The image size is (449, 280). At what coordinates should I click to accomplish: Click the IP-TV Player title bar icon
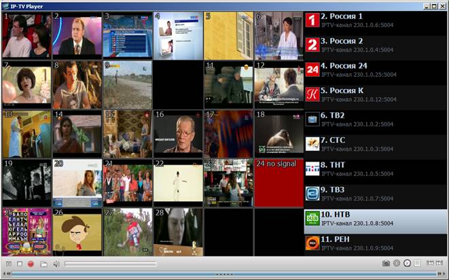[x=5, y=6]
